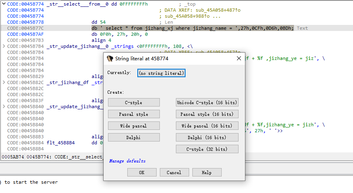353x193 pixels.
Task: Expand the collapsed entry at address 0045B840
Action: click(4, 107)
